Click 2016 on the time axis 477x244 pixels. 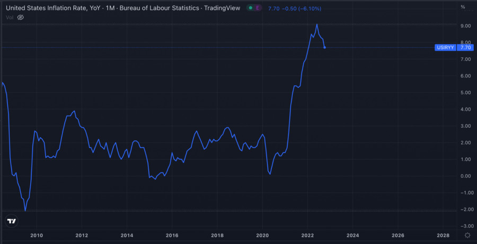click(x=172, y=236)
